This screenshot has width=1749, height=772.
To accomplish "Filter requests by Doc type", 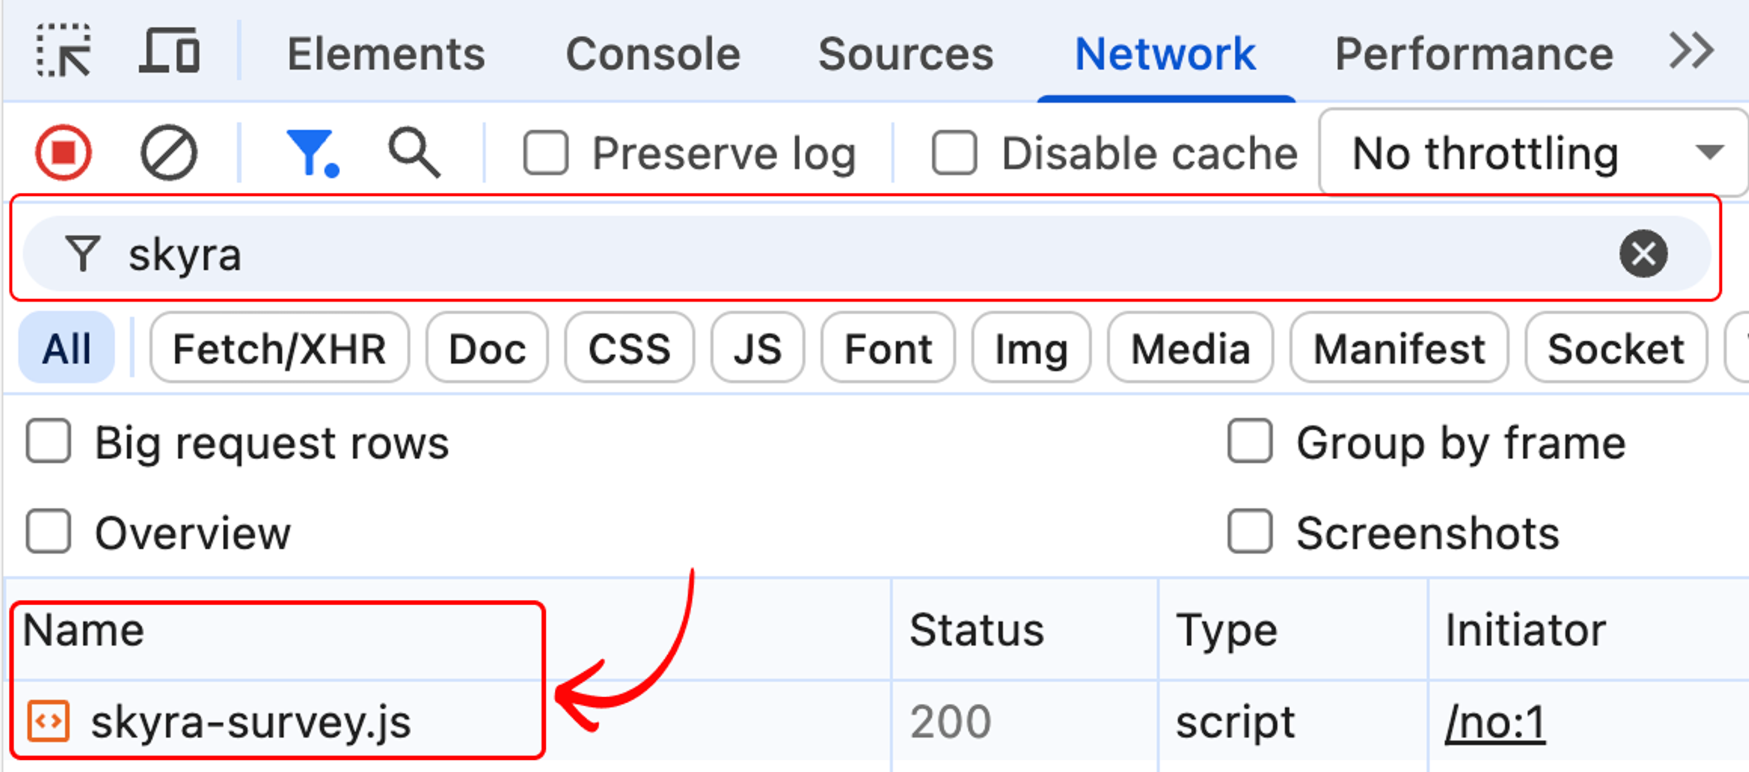I will point(487,348).
